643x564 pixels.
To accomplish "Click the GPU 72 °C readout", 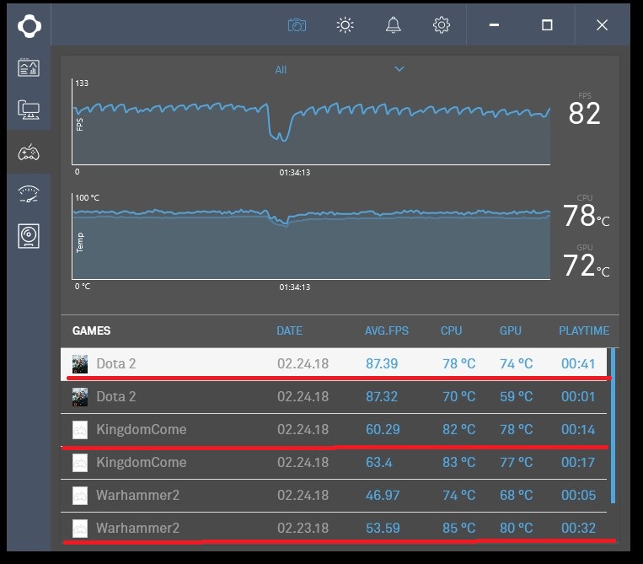I will click(x=586, y=266).
